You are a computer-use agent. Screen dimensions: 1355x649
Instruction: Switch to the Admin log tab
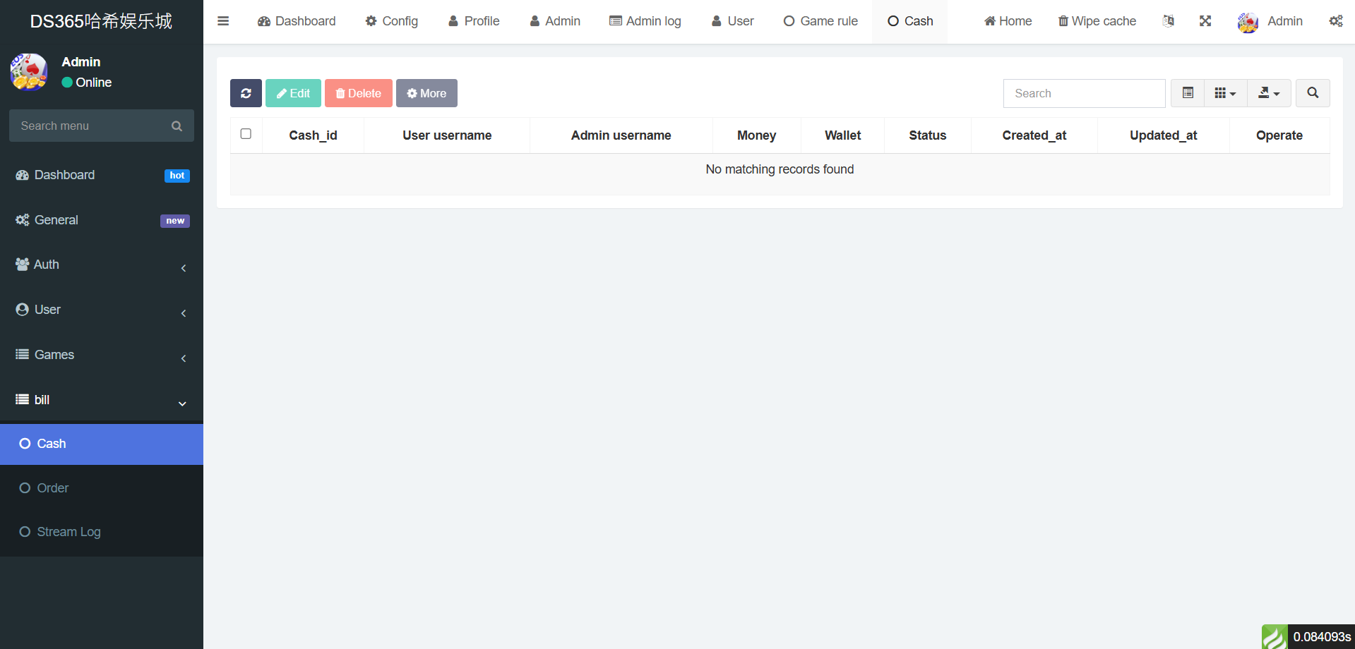click(645, 21)
